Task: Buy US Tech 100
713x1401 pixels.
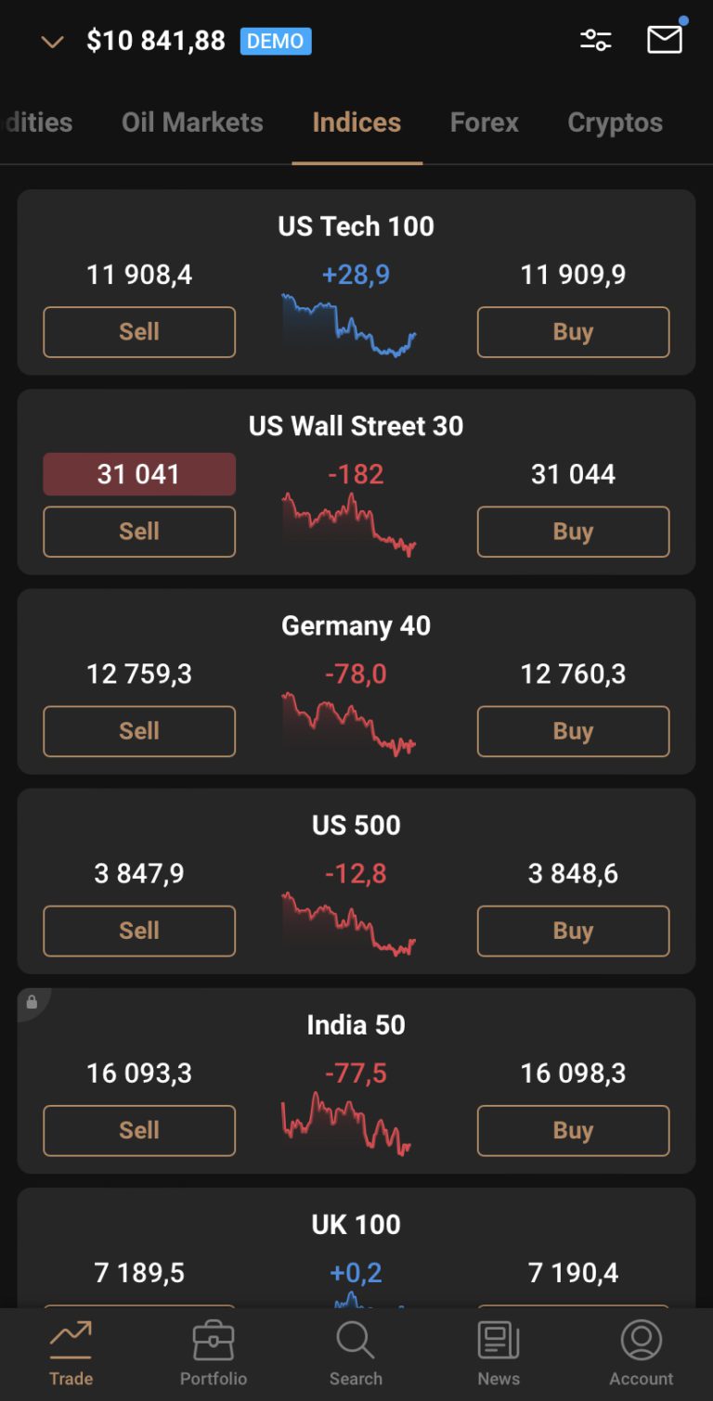Action: (x=573, y=332)
